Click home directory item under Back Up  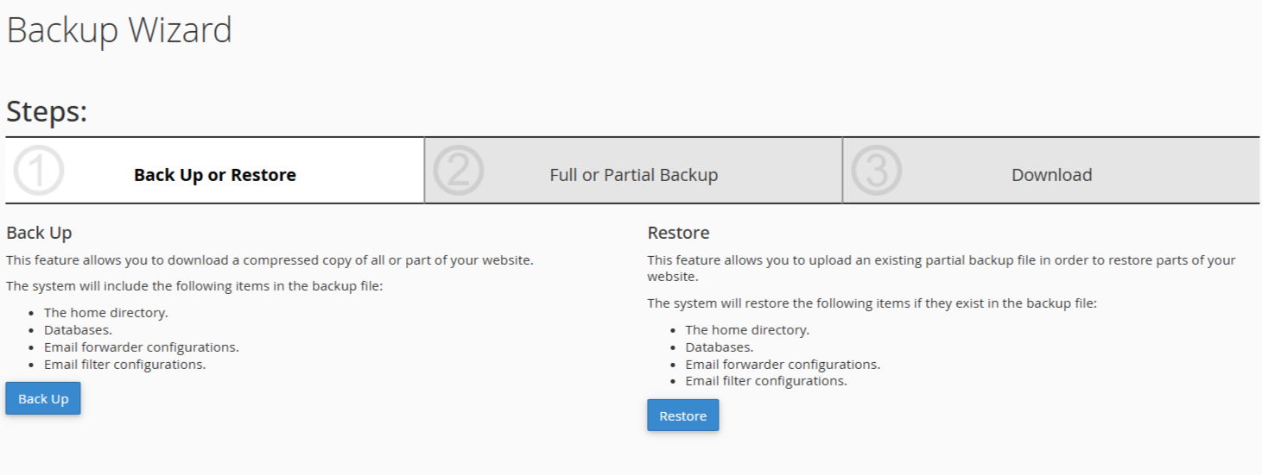[x=106, y=313]
